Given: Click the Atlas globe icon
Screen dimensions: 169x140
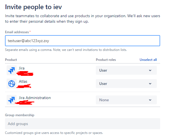Looking at the screenshot, I should 12,84.
